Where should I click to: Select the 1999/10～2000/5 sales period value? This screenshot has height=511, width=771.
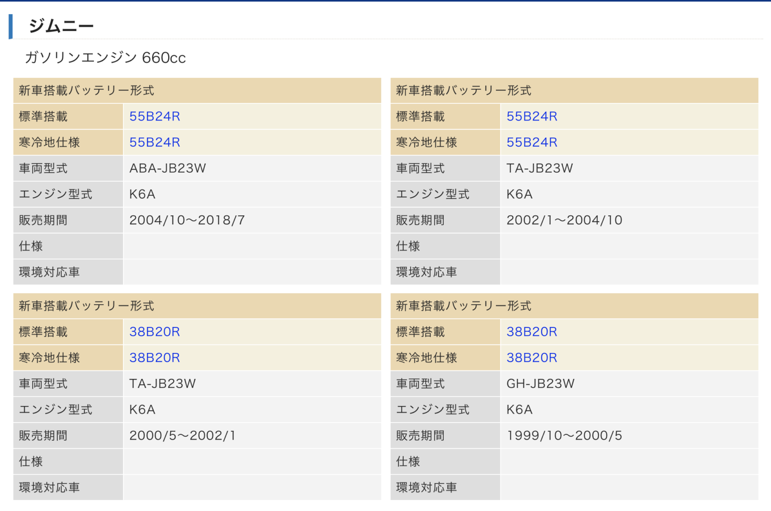click(x=564, y=436)
